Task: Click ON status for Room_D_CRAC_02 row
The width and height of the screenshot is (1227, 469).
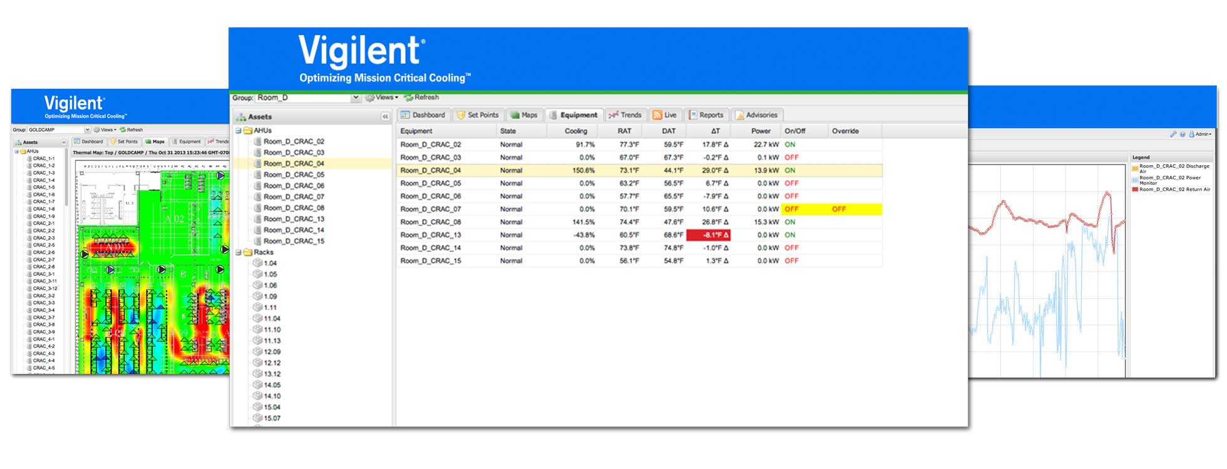Action: (x=790, y=144)
